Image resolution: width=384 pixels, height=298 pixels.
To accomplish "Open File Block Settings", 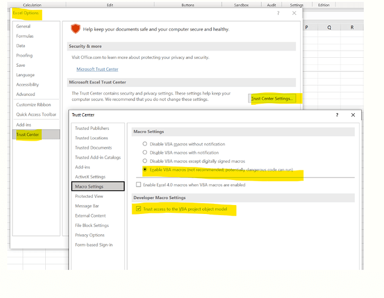I will point(92,225).
